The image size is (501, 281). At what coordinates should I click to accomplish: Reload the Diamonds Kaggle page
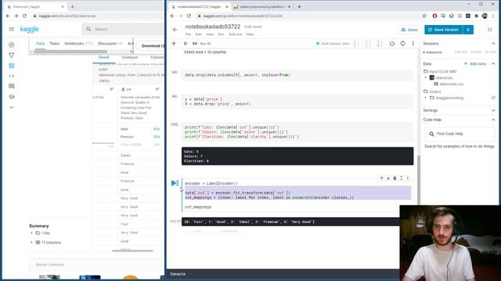tap(24, 16)
